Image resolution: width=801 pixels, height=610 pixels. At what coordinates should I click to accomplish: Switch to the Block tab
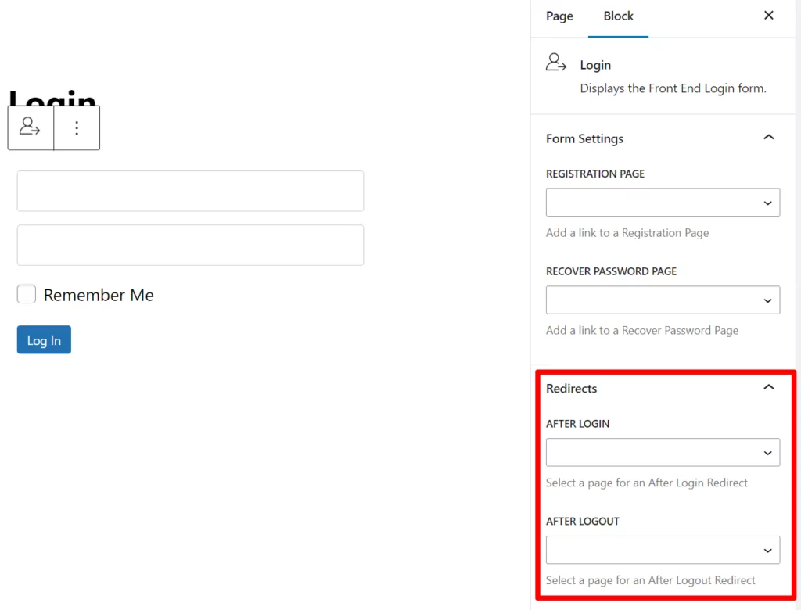coord(618,16)
